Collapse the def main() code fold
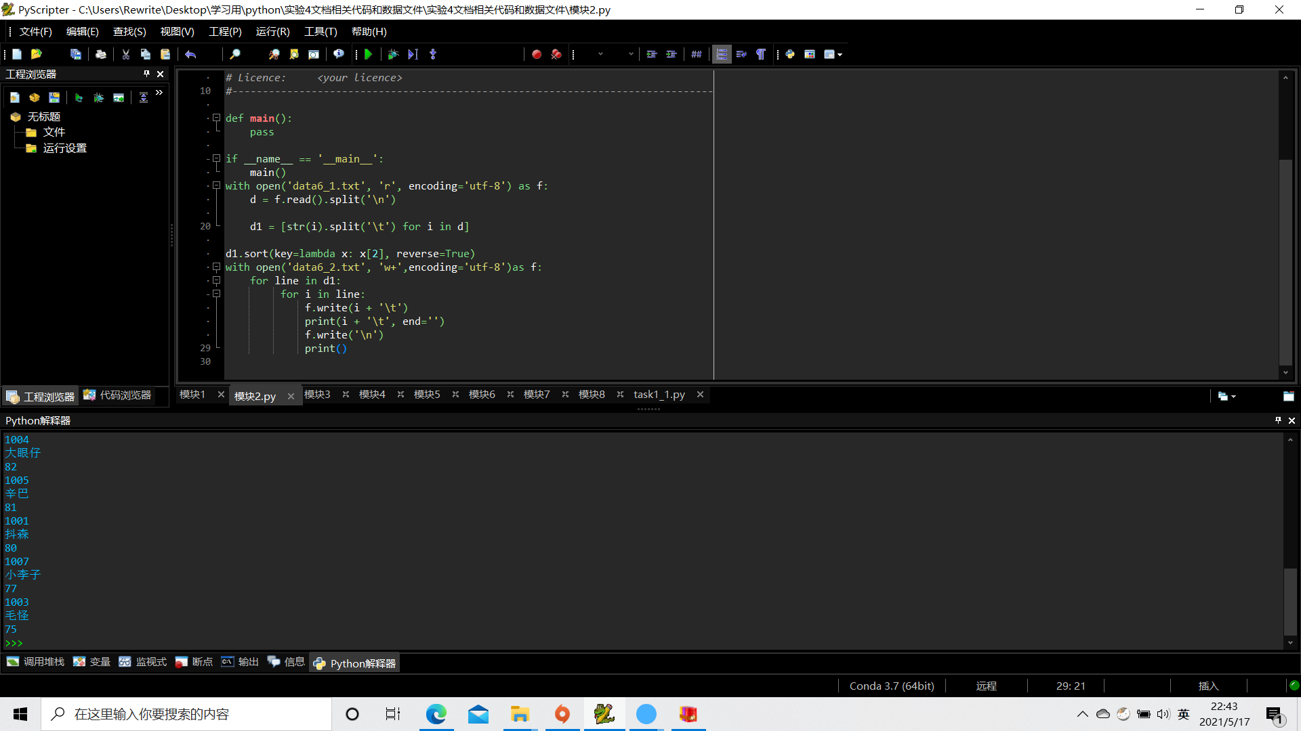This screenshot has width=1301, height=731. click(216, 118)
